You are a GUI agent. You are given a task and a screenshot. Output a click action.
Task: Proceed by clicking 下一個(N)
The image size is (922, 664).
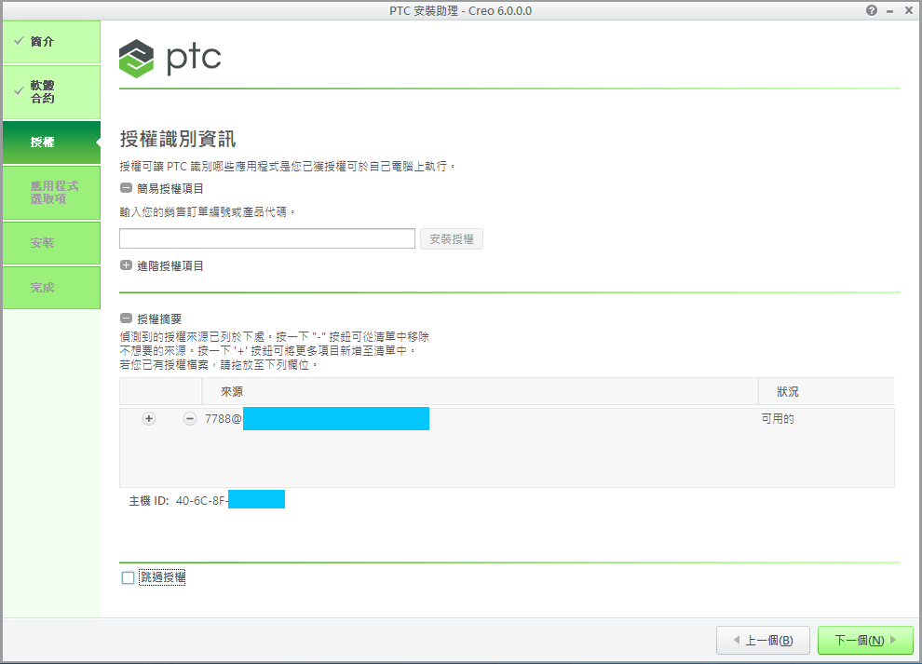[x=864, y=640]
